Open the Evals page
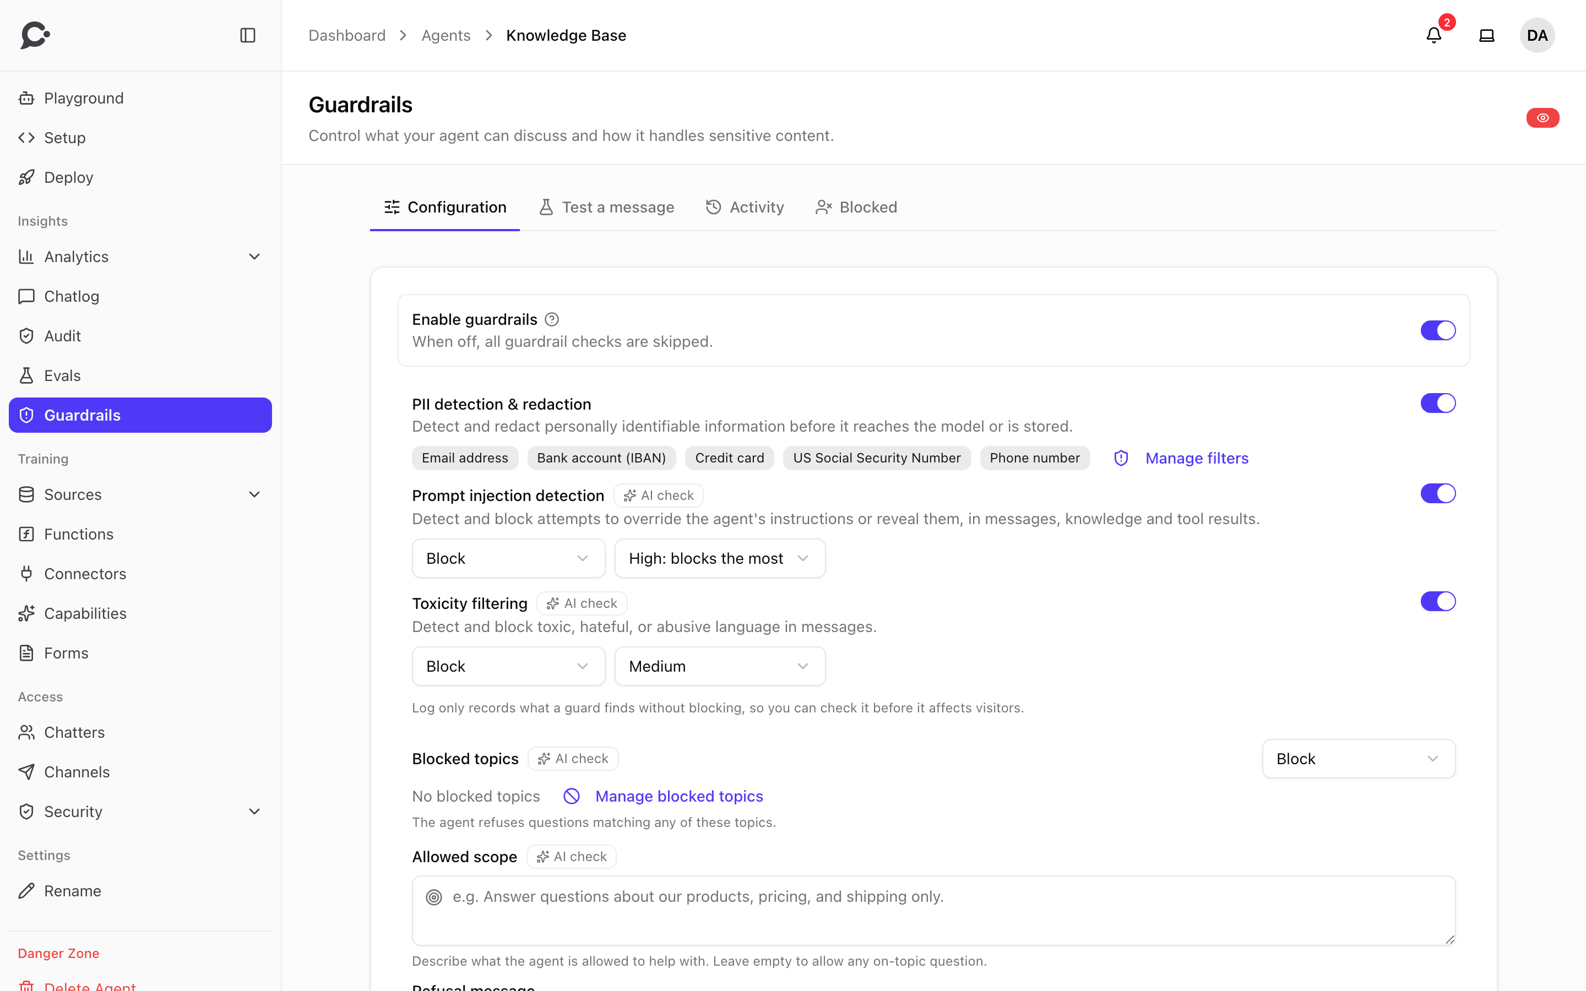The width and height of the screenshot is (1586, 991). click(140, 375)
